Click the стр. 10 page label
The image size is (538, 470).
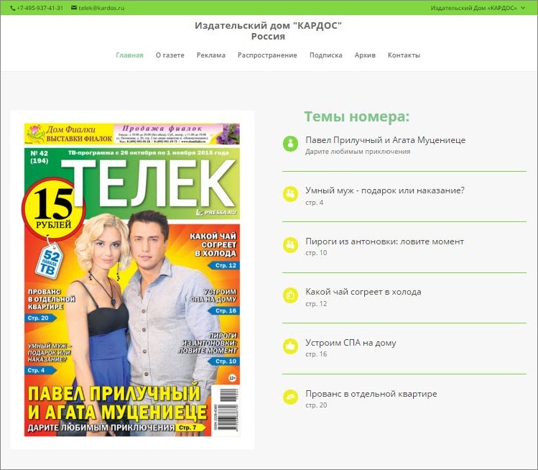point(316,253)
